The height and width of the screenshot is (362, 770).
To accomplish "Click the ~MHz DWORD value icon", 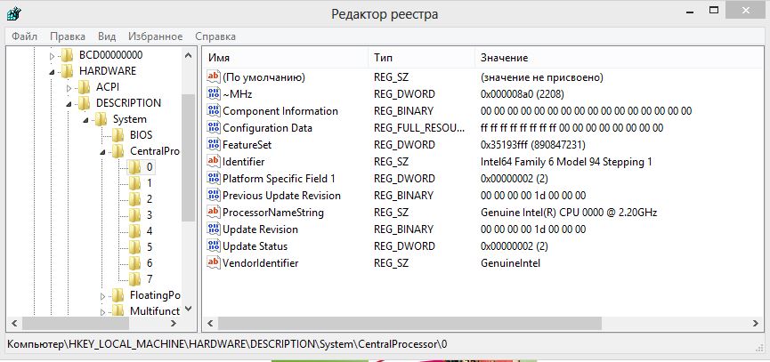I will point(213,94).
